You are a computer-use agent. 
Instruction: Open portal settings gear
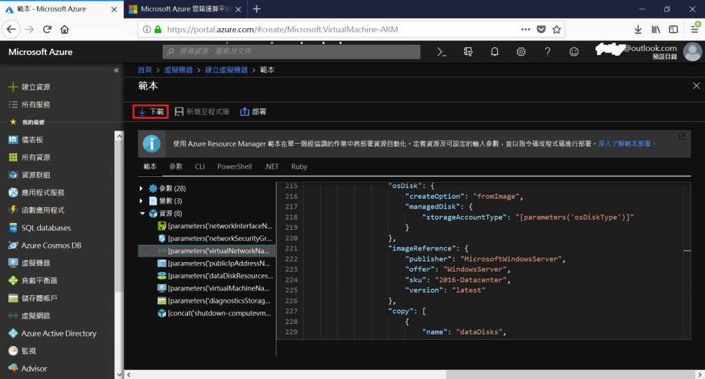tap(521, 52)
